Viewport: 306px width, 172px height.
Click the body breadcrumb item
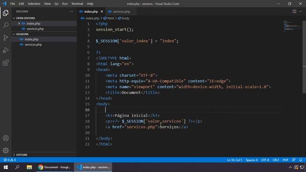125,18
